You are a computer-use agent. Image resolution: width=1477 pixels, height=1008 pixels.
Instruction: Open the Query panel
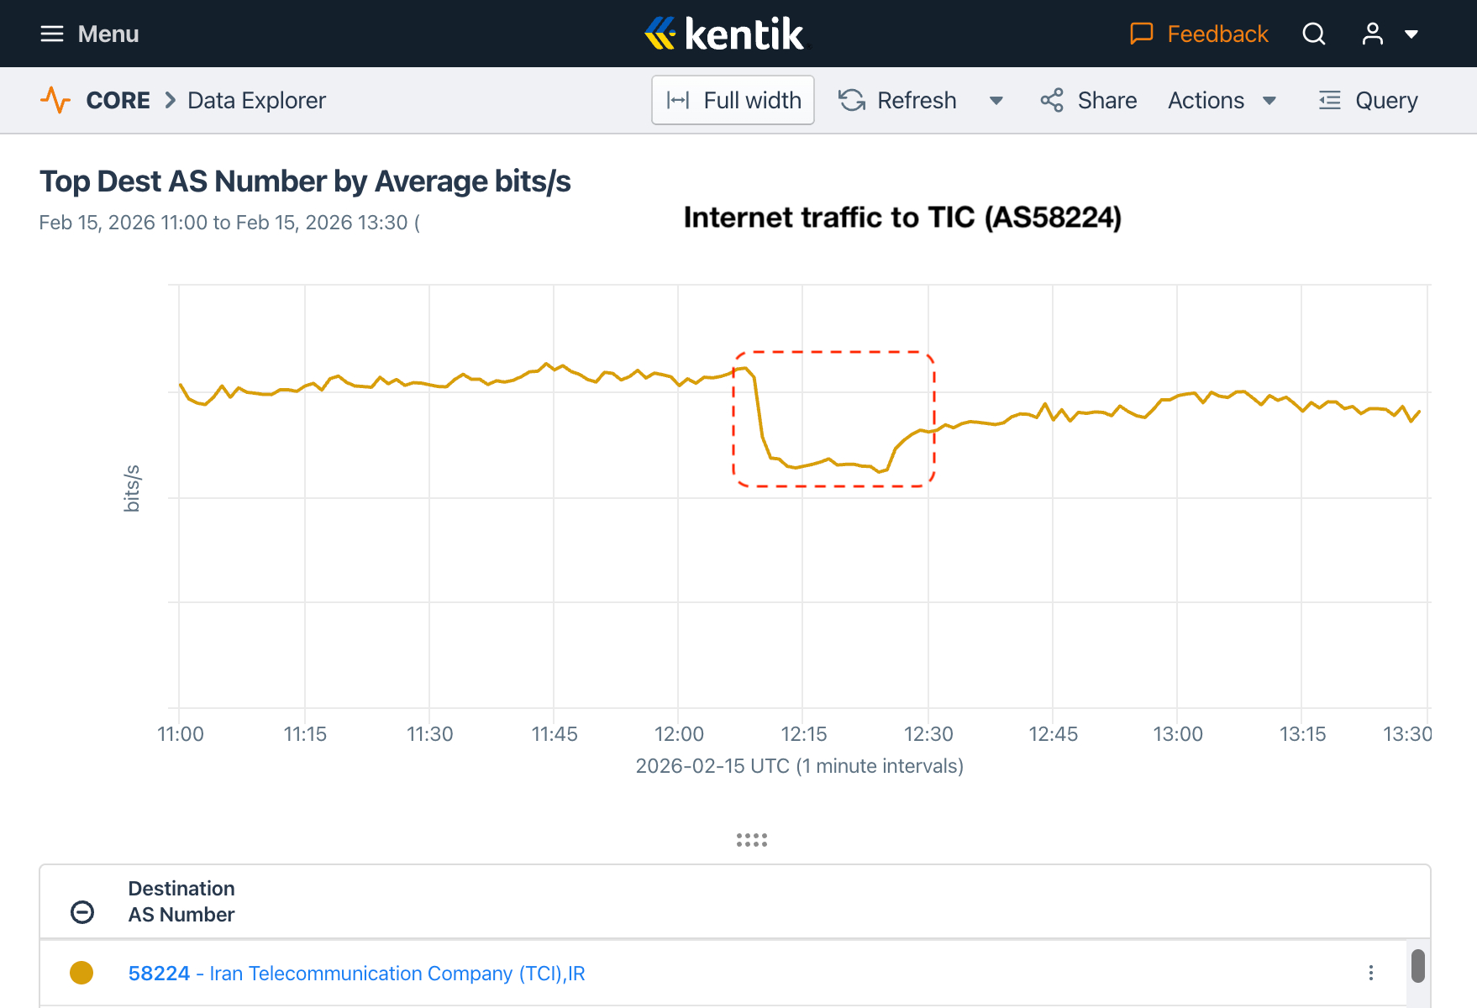[x=1369, y=100]
